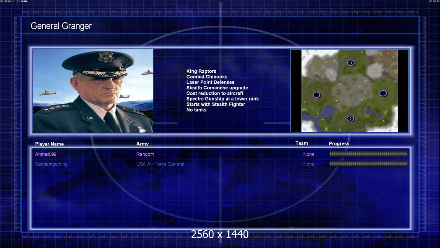Viewport: 440px width, 248px height.
Task: Click team 'None' for Ahmed.99
Action: [309, 154]
